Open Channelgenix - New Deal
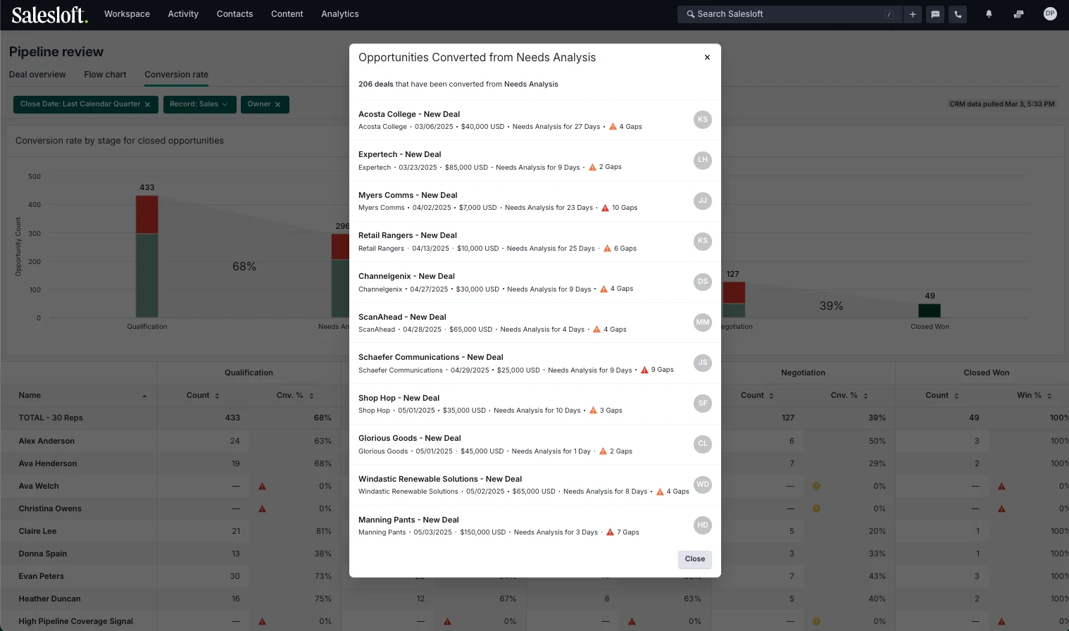Screen dimensions: 1069x631 click(x=406, y=276)
